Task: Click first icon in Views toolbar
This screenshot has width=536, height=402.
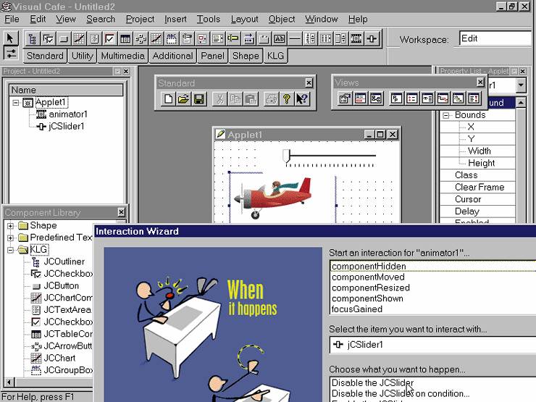Action: coord(345,99)
